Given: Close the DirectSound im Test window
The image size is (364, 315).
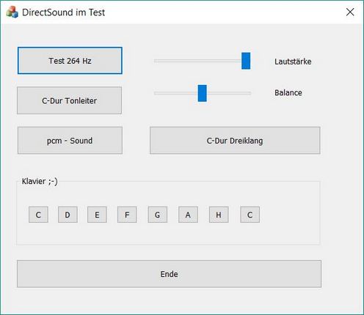Looking at the screenshot, I should click(x=350, y=12).
